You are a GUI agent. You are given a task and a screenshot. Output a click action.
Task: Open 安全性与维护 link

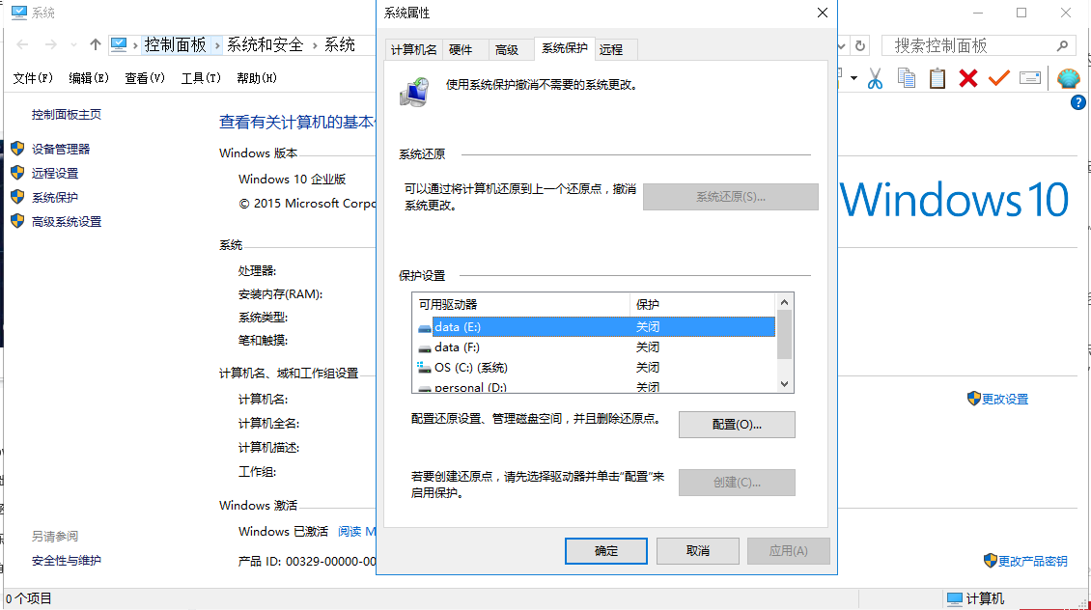tap(66, 561)
